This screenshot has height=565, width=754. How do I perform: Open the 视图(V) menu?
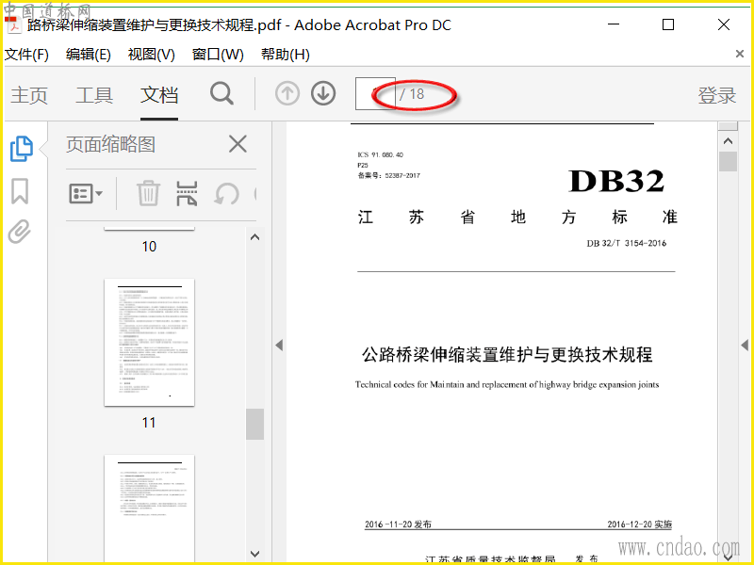pos(152,55)
